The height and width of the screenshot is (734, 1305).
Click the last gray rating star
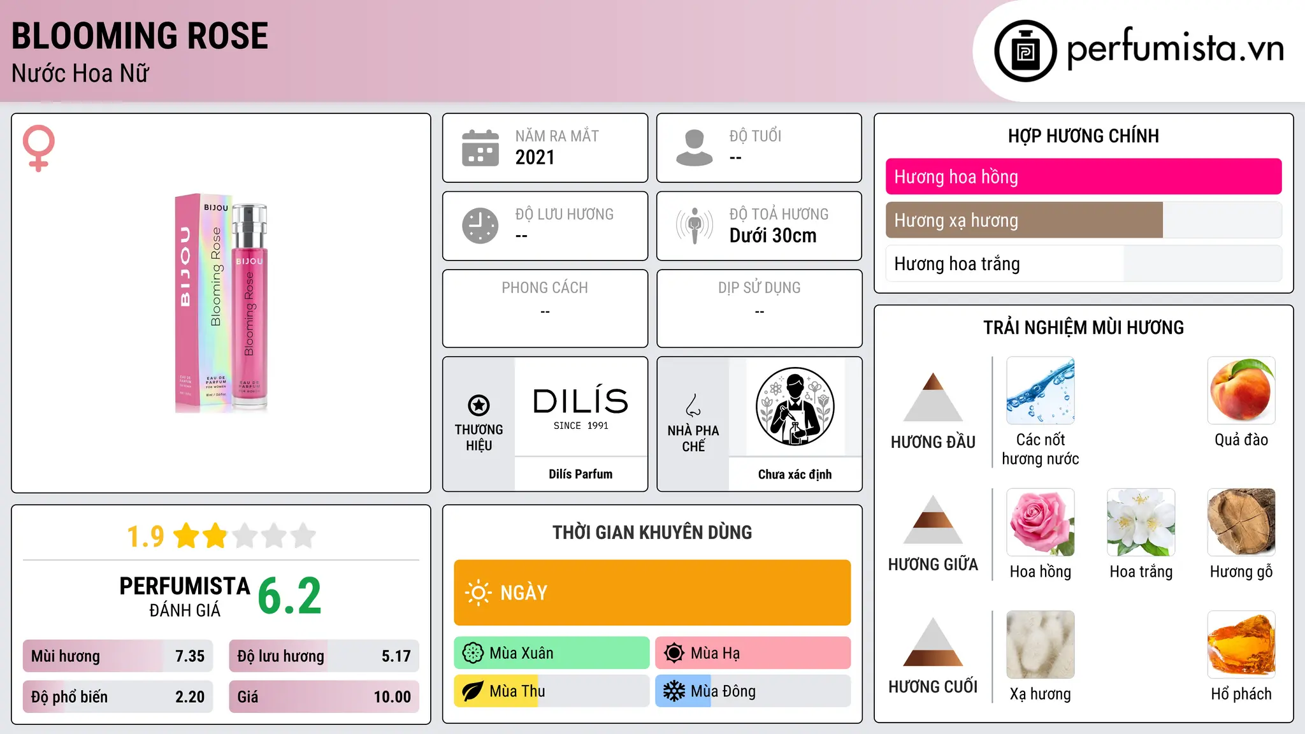303,536
